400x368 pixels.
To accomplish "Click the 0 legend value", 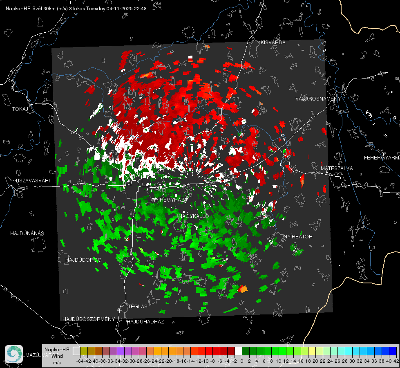I will click(242, 361).
